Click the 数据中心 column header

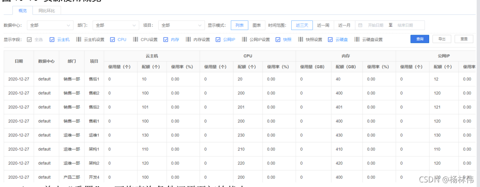[x=47, y=61]
